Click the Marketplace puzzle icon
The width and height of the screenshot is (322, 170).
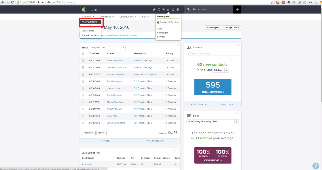click(168, 10)
